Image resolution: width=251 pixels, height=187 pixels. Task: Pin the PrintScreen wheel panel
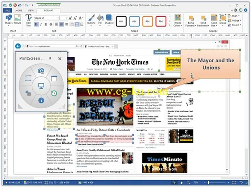point(50,58)
